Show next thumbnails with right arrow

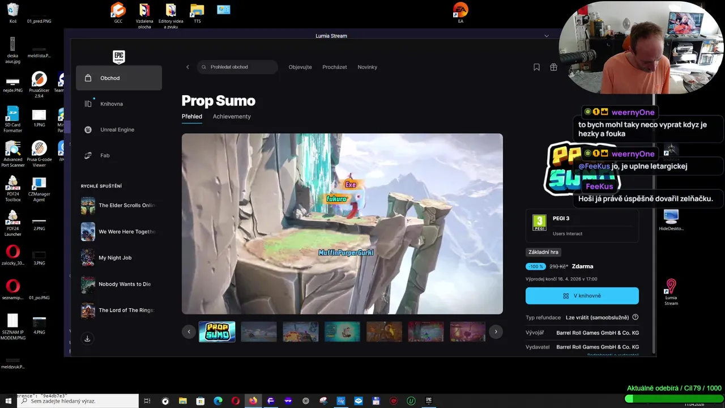(496, 332)
